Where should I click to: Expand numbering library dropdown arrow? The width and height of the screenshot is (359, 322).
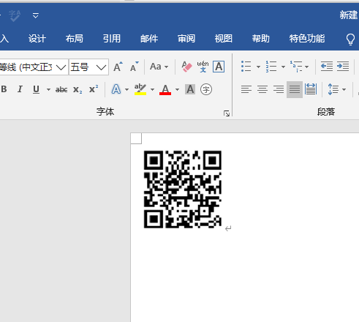click(283, 67)
